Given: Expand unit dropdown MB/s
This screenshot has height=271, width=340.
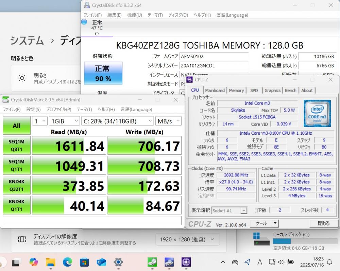Looking at the screenshot, I should point(168,121).
